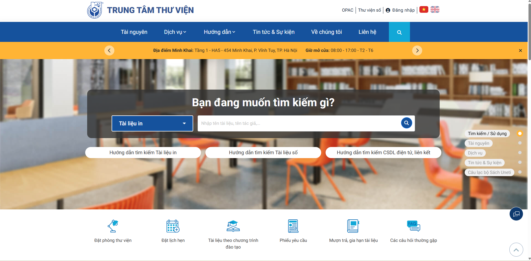
Task: Open the FAQ icon
Action: tap(414, 226)
